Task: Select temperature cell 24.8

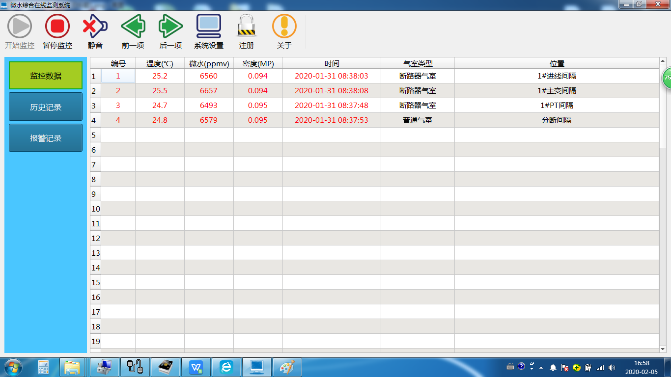Action: 160,120
